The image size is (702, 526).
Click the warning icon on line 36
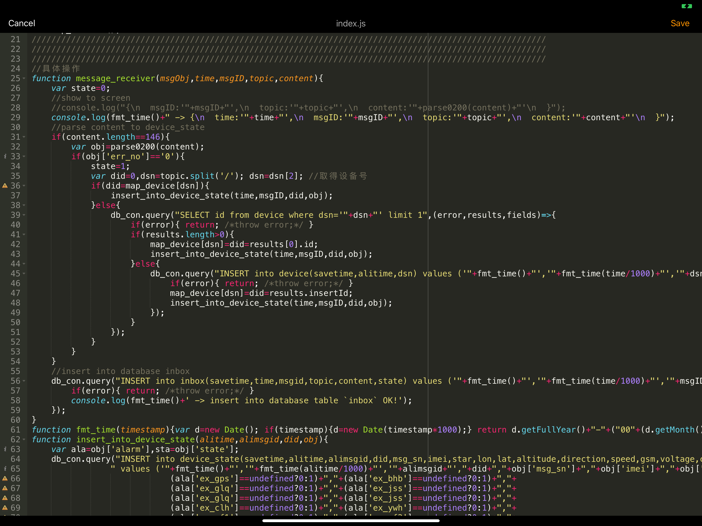5,186
